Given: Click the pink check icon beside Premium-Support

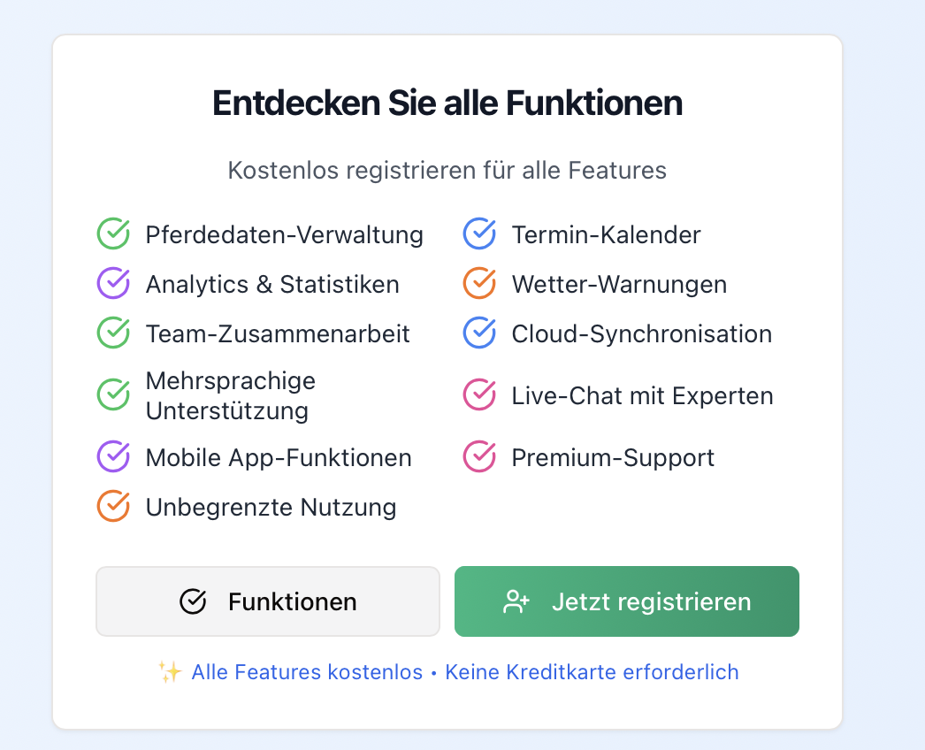Looking at the screenshot, I should 479,457.
